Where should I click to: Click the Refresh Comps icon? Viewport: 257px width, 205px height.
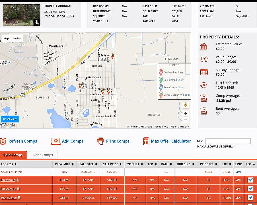pyautogui.click(x=3, y=141)
